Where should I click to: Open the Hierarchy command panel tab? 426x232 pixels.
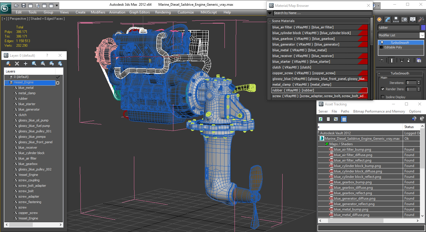click(396, 19)
